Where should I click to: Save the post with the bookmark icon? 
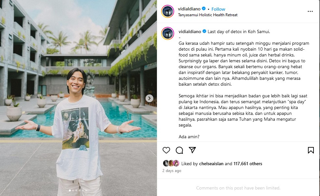(x=311, y=150)
